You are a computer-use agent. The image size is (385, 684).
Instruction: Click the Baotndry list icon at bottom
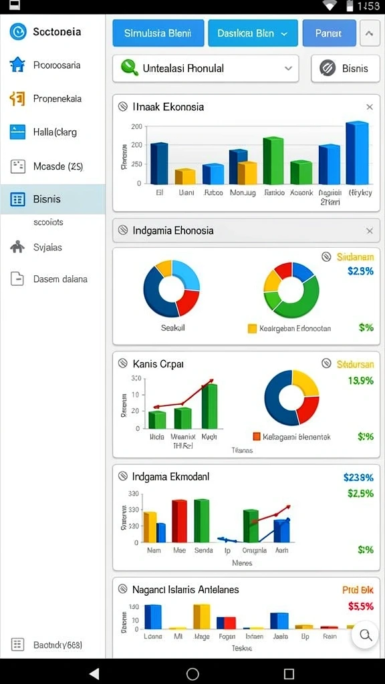point(17,645)
